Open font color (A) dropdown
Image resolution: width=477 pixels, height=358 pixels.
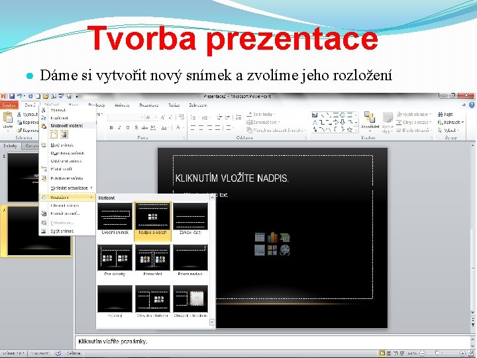179,127
